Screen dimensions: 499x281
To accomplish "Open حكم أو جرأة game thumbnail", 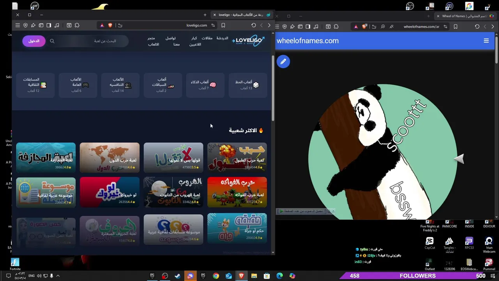I will (237, 229).
